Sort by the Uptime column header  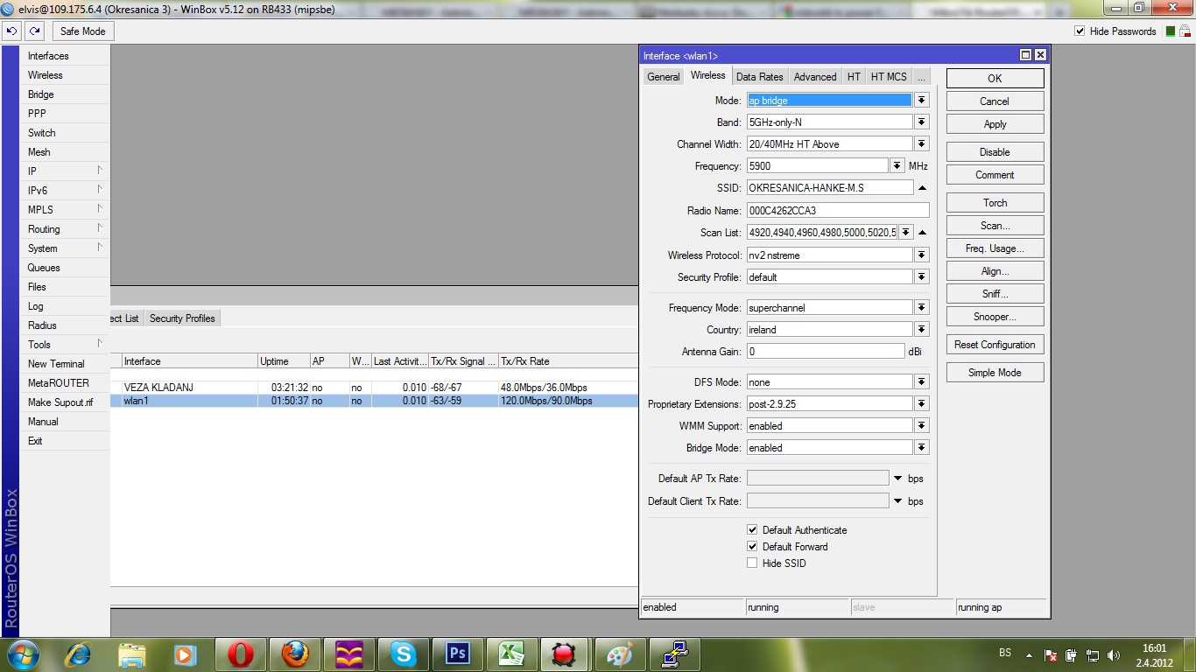tap(284, 361)
